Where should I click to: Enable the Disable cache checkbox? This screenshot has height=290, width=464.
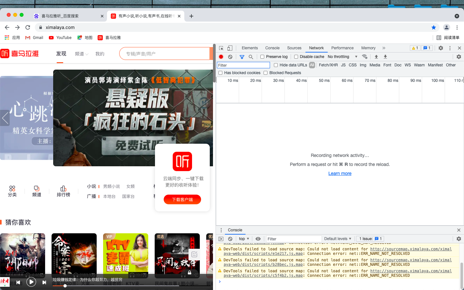pyautogui.click(x=296, y=57)
